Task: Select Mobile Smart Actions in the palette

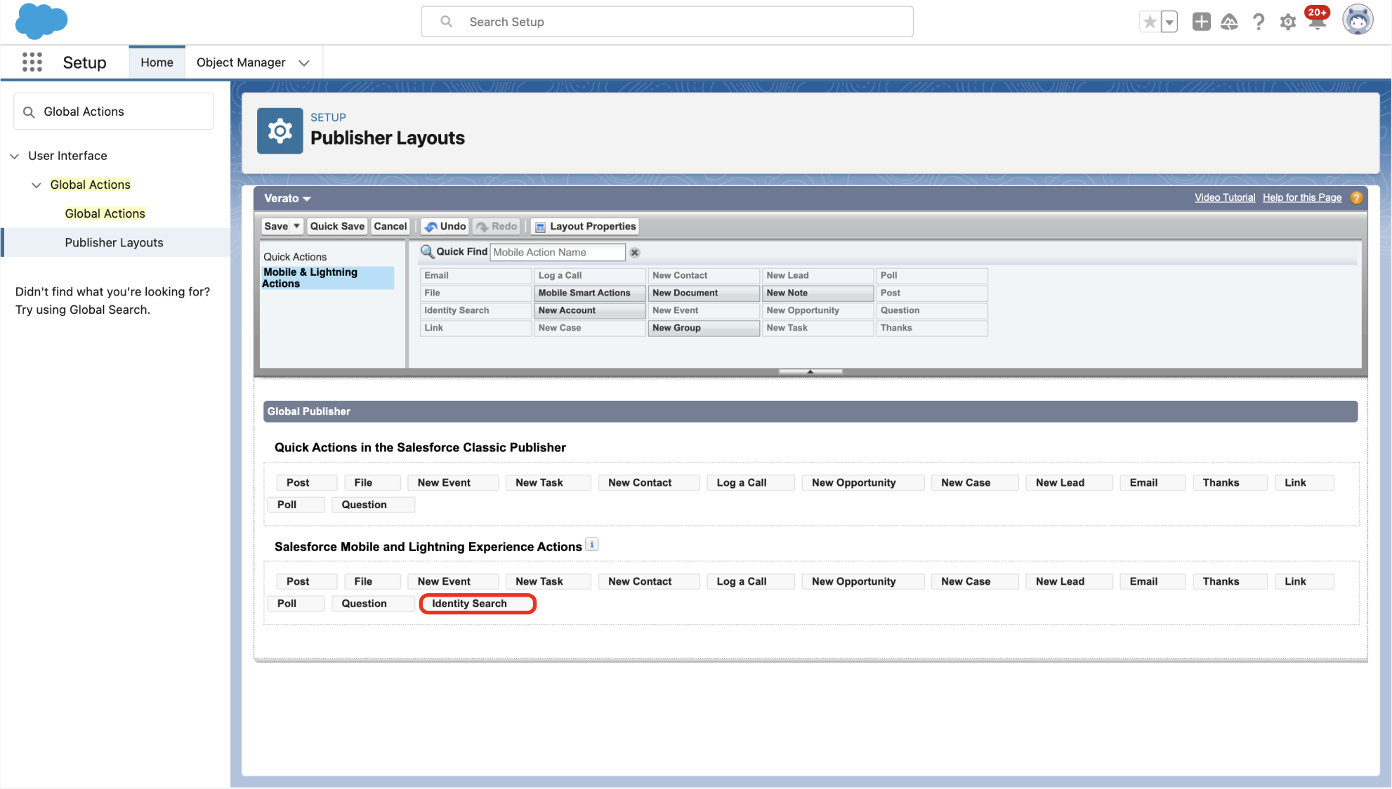Action: click(590, 293)
